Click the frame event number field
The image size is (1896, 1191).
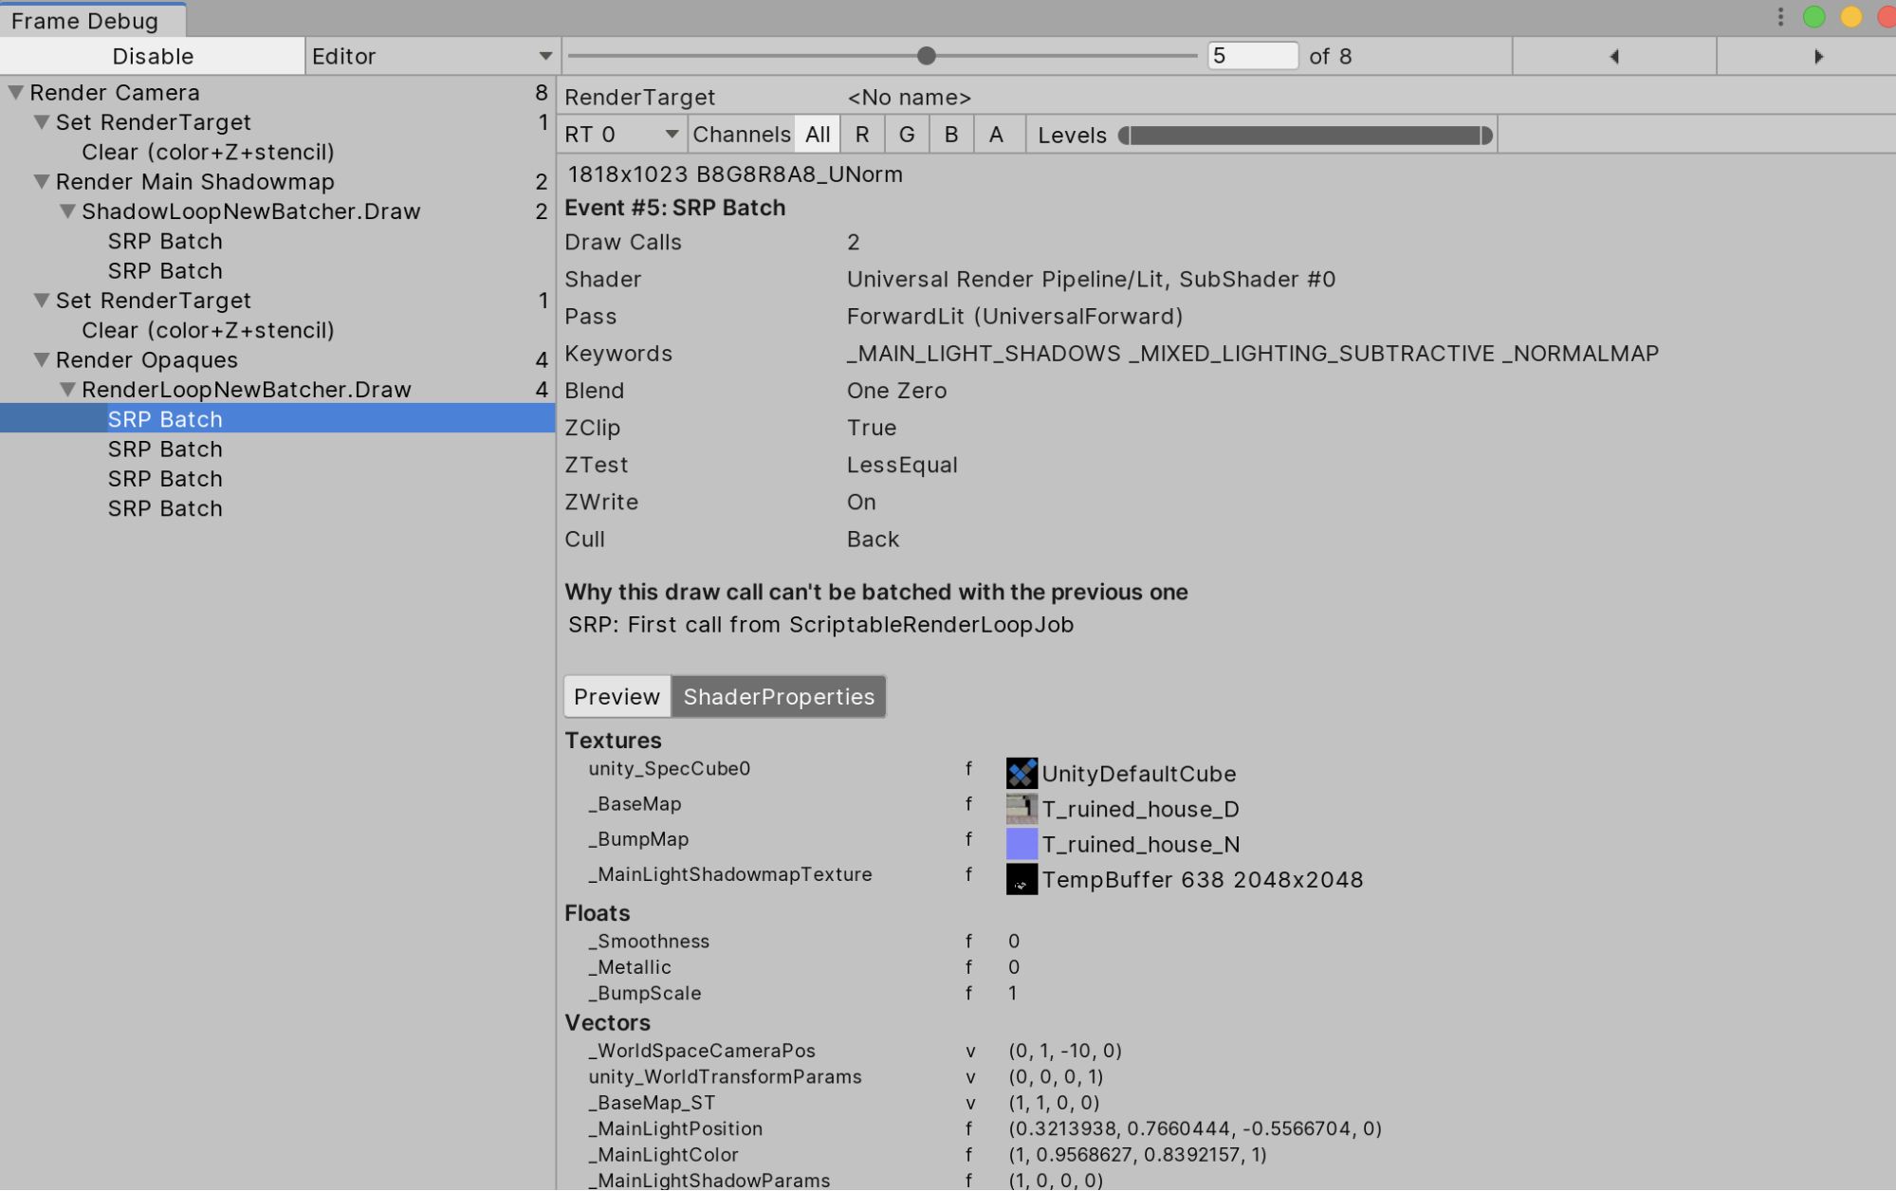click(1252, 56)
